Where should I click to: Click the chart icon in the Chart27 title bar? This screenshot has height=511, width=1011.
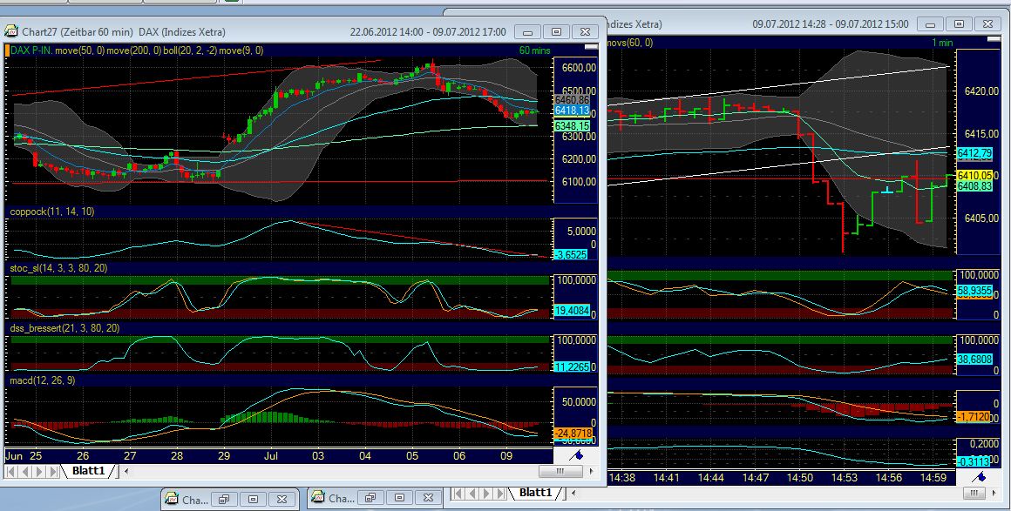point(11,31)
